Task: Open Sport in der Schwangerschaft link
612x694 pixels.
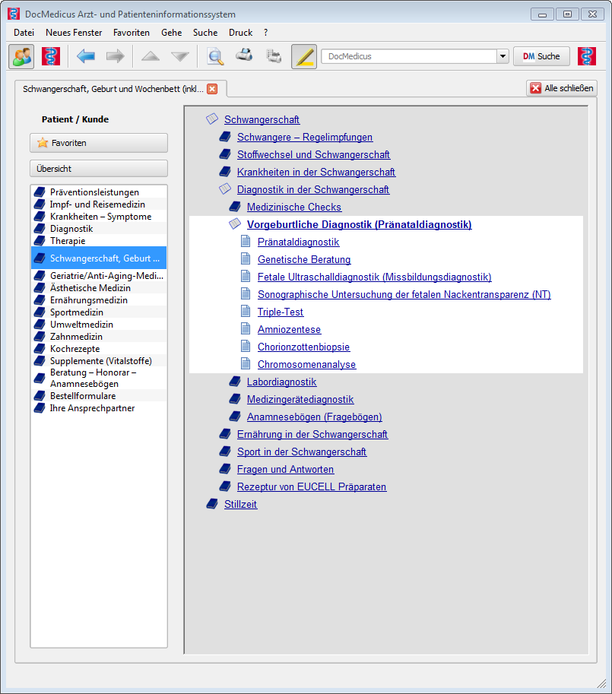Action: [302, 452]
